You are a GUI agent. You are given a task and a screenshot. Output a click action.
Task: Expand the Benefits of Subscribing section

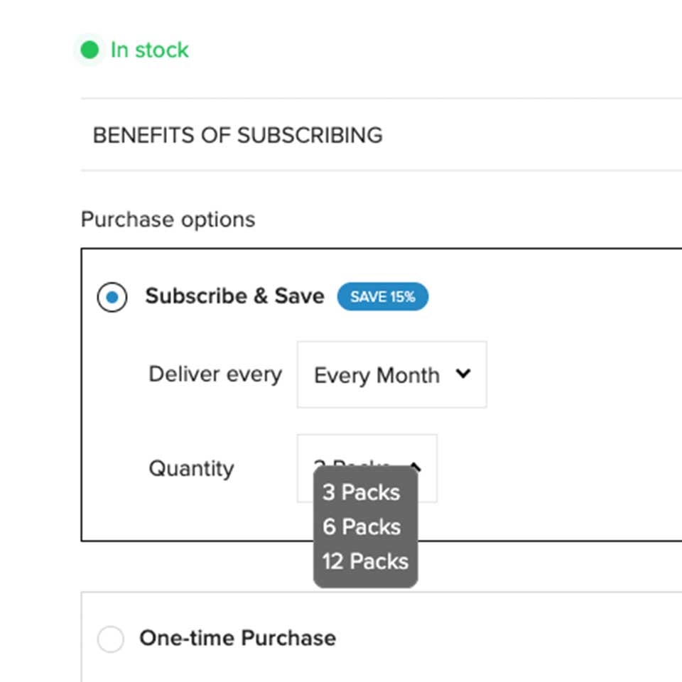coord(238,135)
